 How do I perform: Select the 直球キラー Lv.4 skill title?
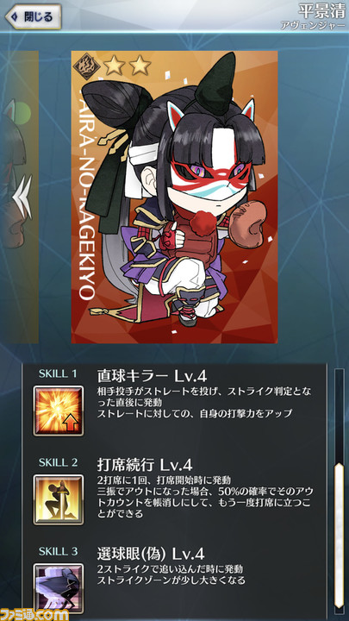coord(152,375)
